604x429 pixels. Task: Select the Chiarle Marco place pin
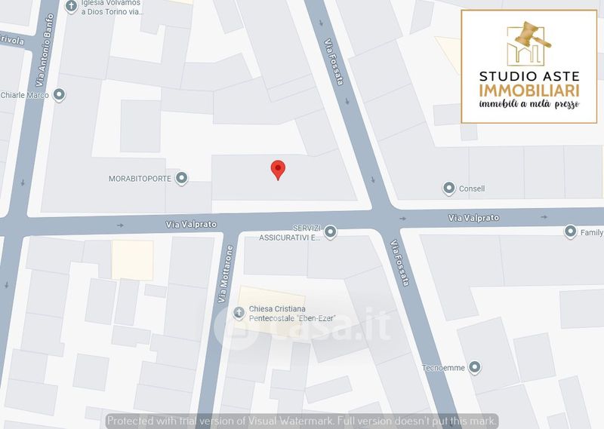(59, 95)
